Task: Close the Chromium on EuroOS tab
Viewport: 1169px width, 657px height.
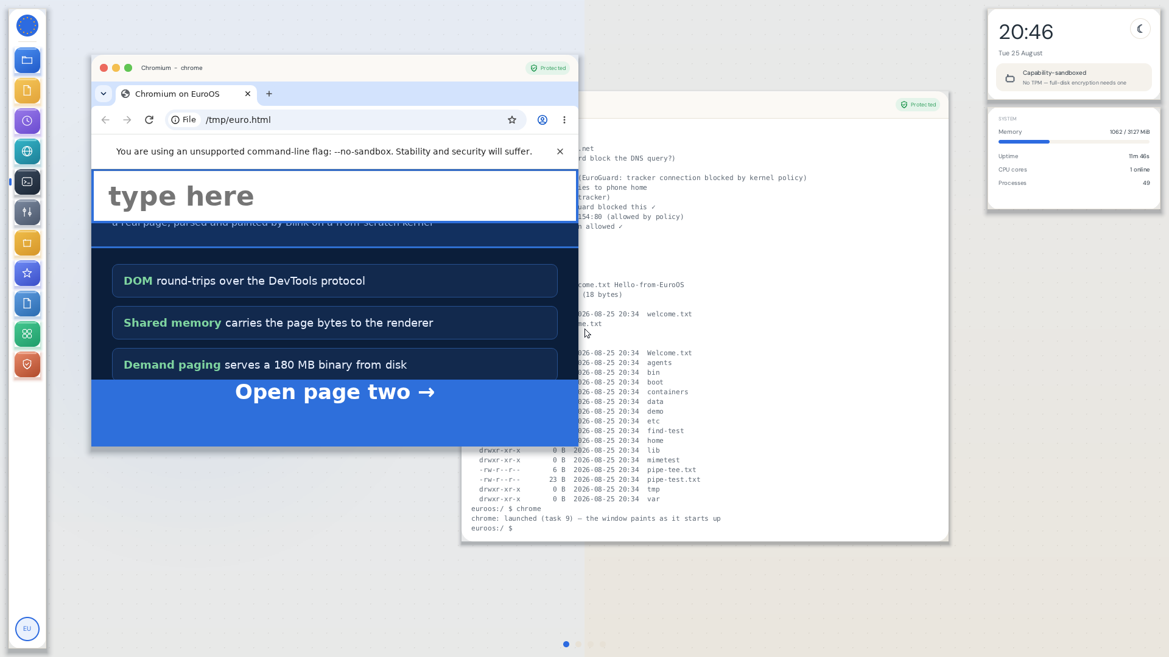Action: (x=248, y=94)
